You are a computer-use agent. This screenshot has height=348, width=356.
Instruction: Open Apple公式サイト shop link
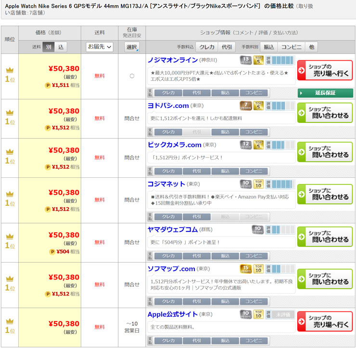[x=173, y=314]
